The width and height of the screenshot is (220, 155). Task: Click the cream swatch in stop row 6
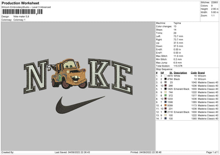(166, 92)
